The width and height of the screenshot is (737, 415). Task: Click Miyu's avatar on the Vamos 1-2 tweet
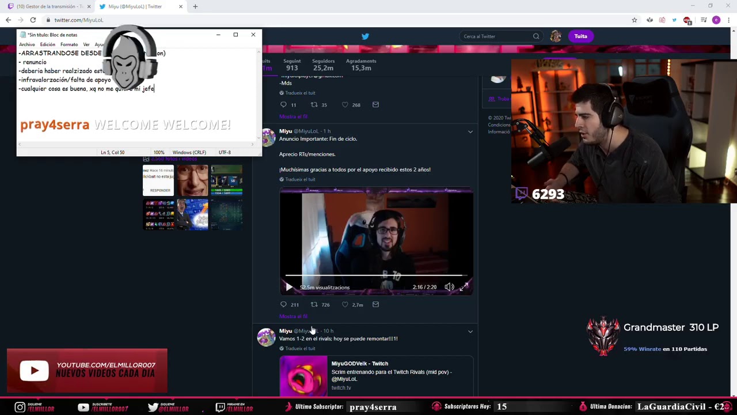267,337
